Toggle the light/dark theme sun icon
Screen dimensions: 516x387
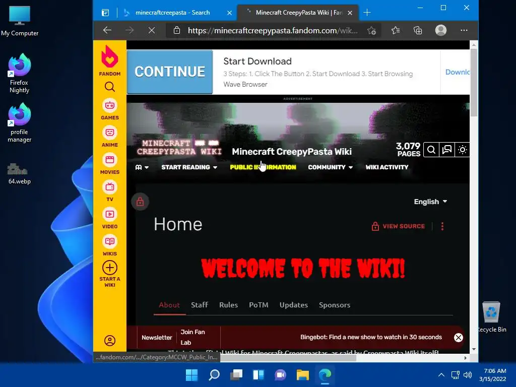click(x=463, y=150)
